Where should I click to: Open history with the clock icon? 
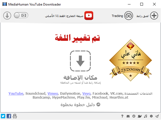[x=134, y=116]
